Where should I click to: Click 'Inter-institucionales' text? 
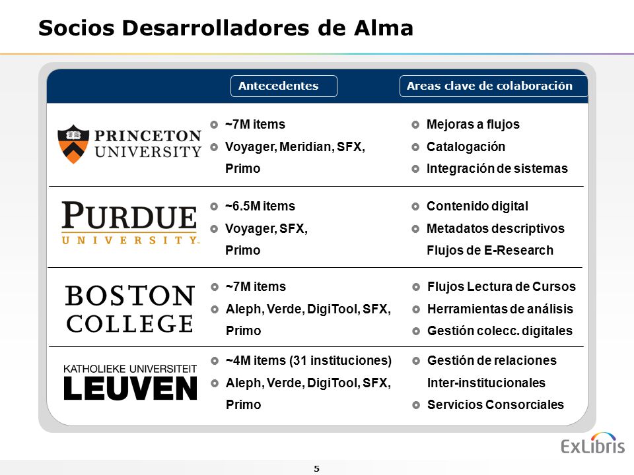click(x=487, y=383)
